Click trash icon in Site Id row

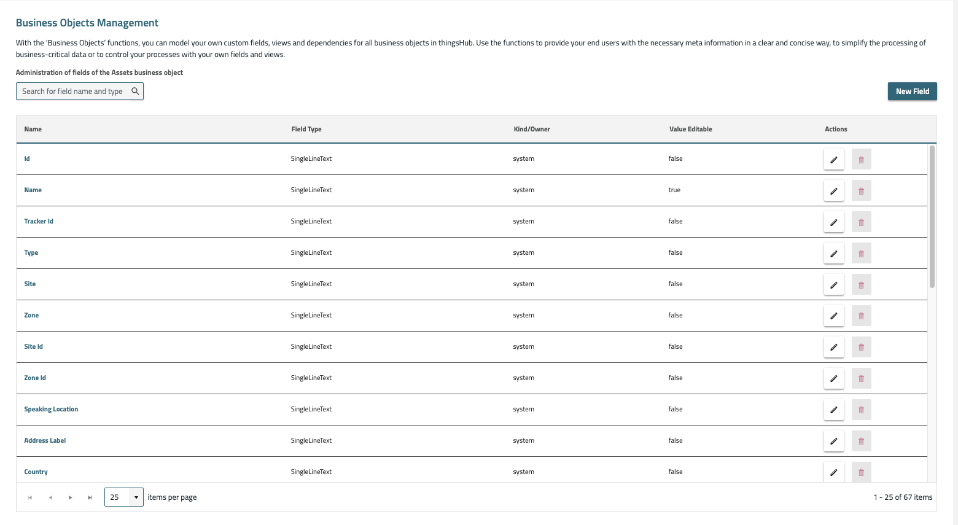861,347
